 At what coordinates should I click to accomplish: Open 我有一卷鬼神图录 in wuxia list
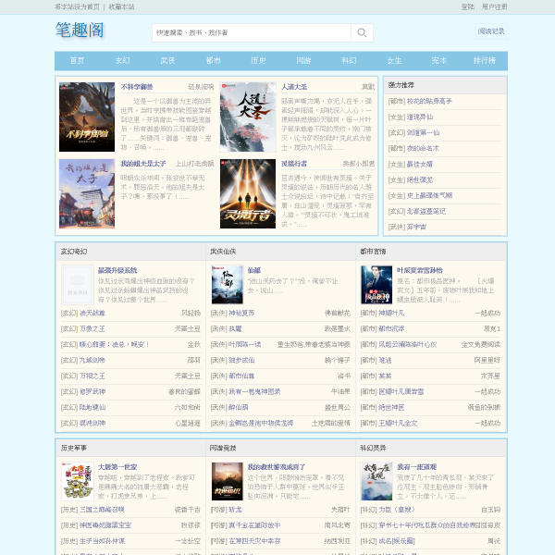pyautogui.click(x=254, y=392)
